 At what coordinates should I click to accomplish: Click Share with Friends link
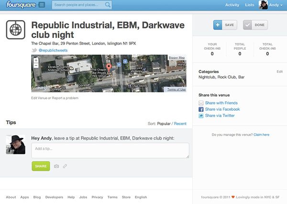[x=221, y=103]
